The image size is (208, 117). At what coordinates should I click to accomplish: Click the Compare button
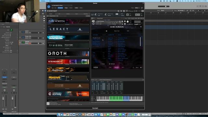[60, 8]
